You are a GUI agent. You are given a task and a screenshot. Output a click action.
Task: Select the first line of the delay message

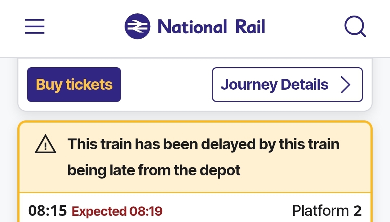(x=203, y=144)
